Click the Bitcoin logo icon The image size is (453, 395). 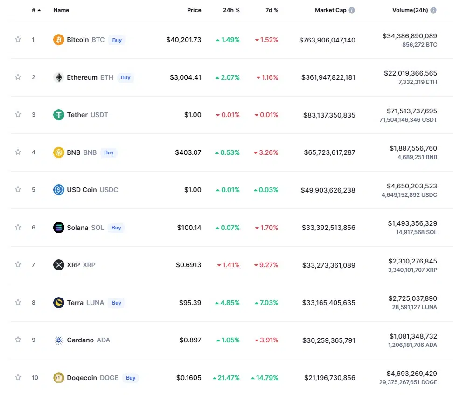coord(58,40)
